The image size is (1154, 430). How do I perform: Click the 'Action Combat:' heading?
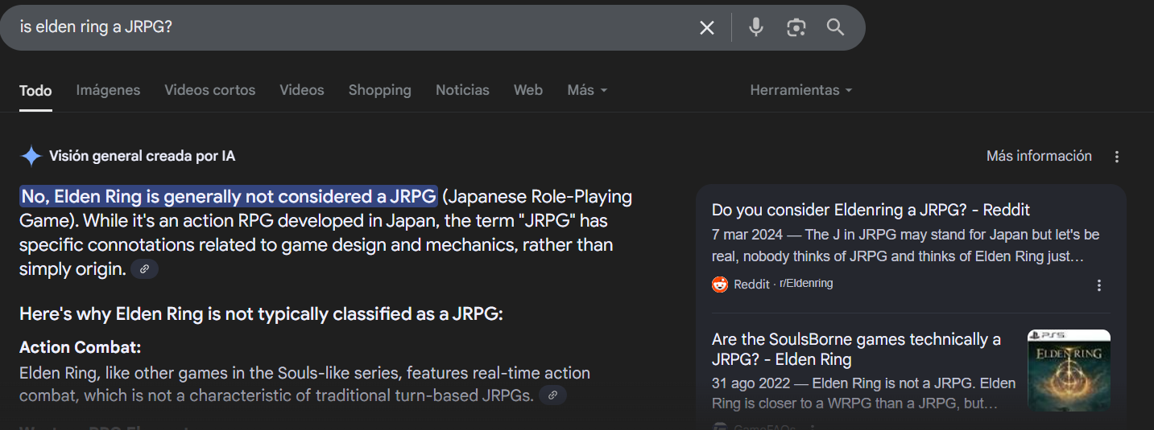click(x=80, y=347)
